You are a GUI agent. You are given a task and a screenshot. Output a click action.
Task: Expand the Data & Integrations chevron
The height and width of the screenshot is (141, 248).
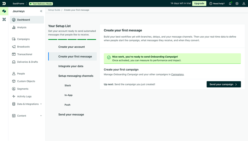41,104
